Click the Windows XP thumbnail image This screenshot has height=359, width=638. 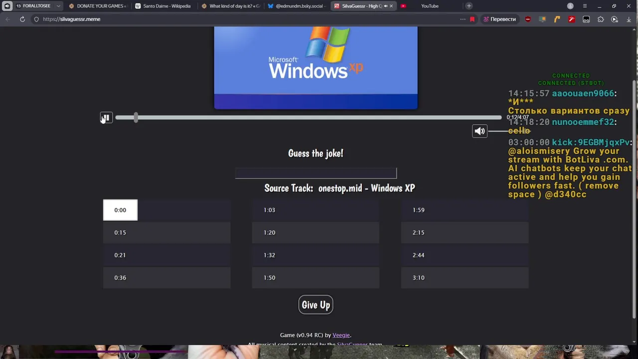point(316,67)
